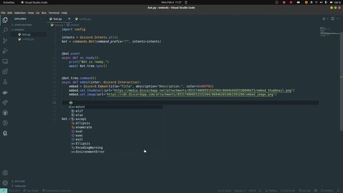Open the Docker whale icon

click(x=5, y=92)
